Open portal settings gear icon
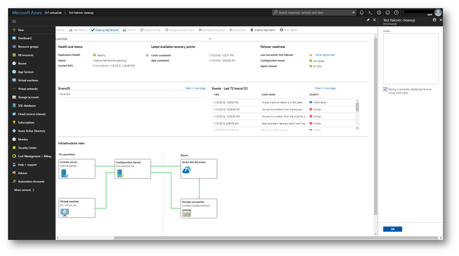The image size is (459, 256). [379, 13]
